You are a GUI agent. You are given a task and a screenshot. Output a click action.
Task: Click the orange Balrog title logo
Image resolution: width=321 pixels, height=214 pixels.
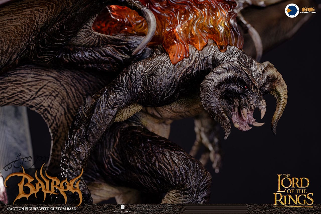44,185
